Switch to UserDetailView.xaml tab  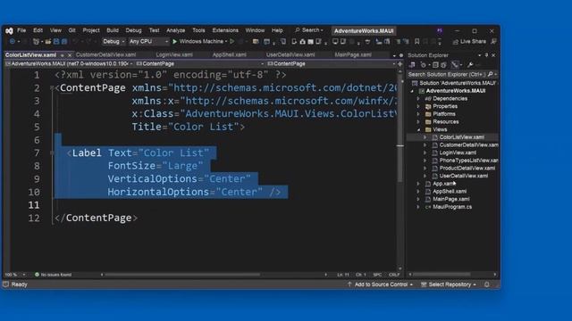290,54
